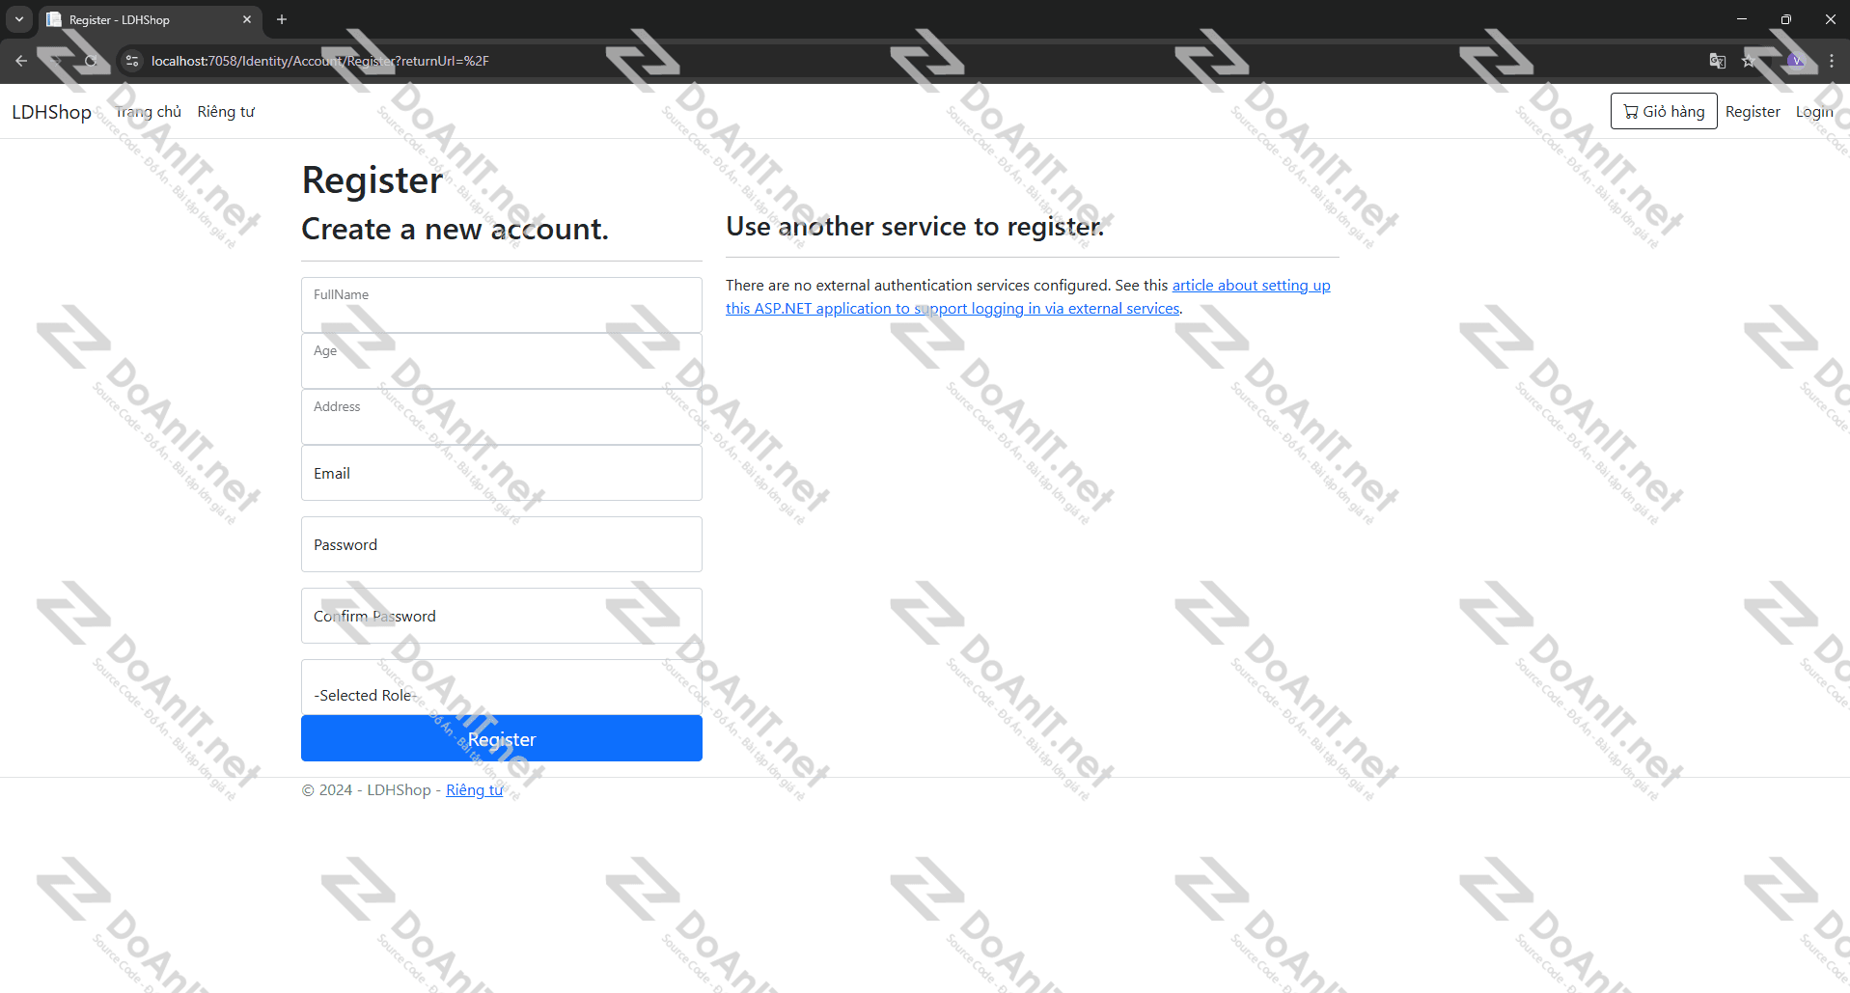Open the tab search dropdown arrow
Viewport: 1850px width, 993px height.
[x=19, y=19]
